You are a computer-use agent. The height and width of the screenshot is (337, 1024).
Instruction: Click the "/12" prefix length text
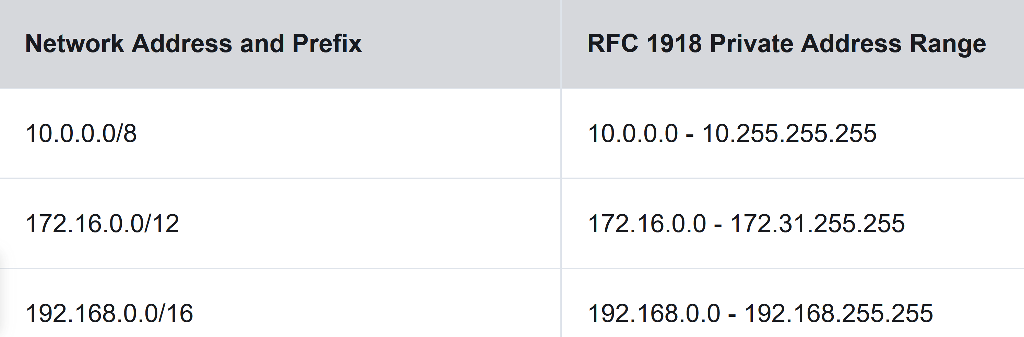(x=162, y=223)
